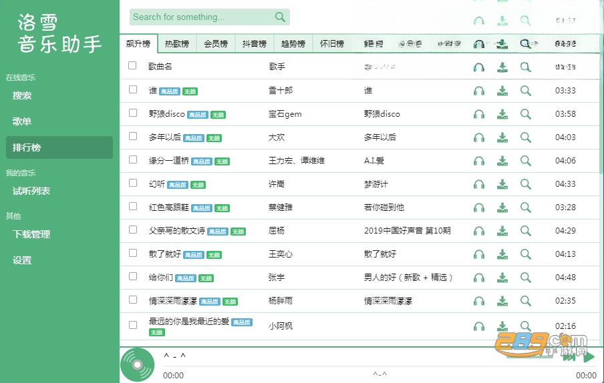This screenshot has width=604, height=383.
Task: Click artist name 宝石gem
Action: [x=285, y=114]
